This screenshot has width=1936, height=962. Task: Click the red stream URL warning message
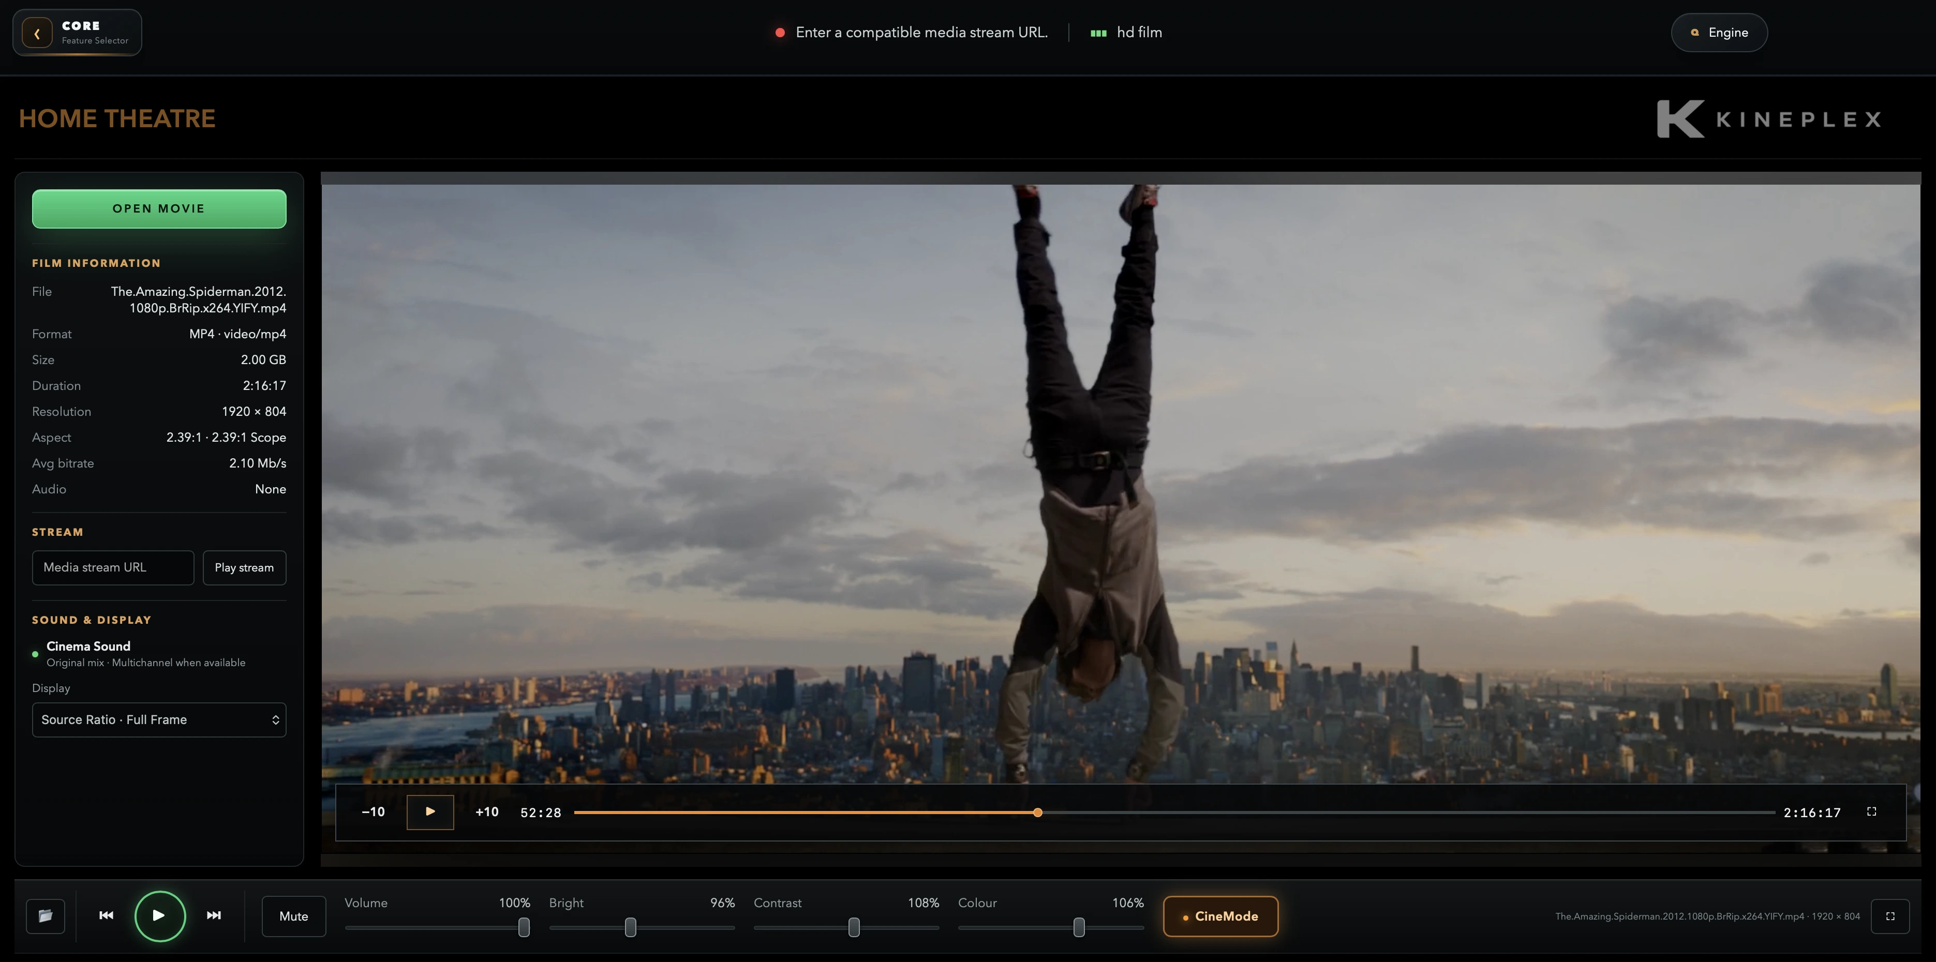911,32
